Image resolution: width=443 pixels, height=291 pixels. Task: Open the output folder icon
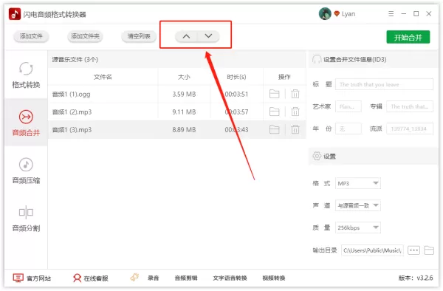click(x=429, y=250)
